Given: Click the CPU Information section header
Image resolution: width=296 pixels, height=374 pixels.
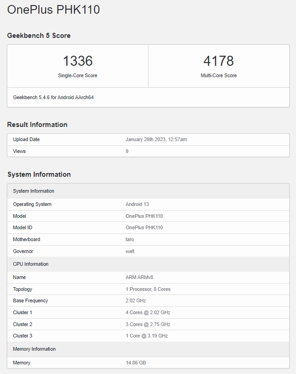Looking at the screenshot, I should pyautogui.click(x=31, y=264).
